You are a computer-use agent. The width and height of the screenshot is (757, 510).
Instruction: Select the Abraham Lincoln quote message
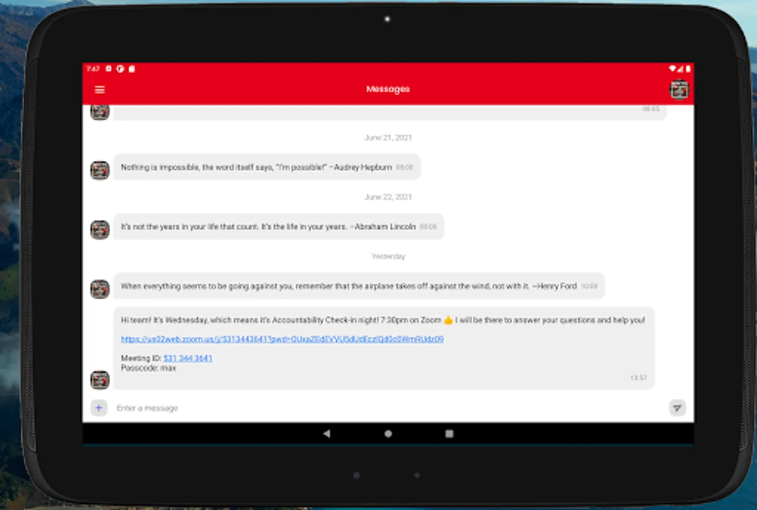pyautogui.click(x=279, y=227)
